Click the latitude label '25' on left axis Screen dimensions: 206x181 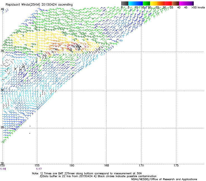(2, 127)
